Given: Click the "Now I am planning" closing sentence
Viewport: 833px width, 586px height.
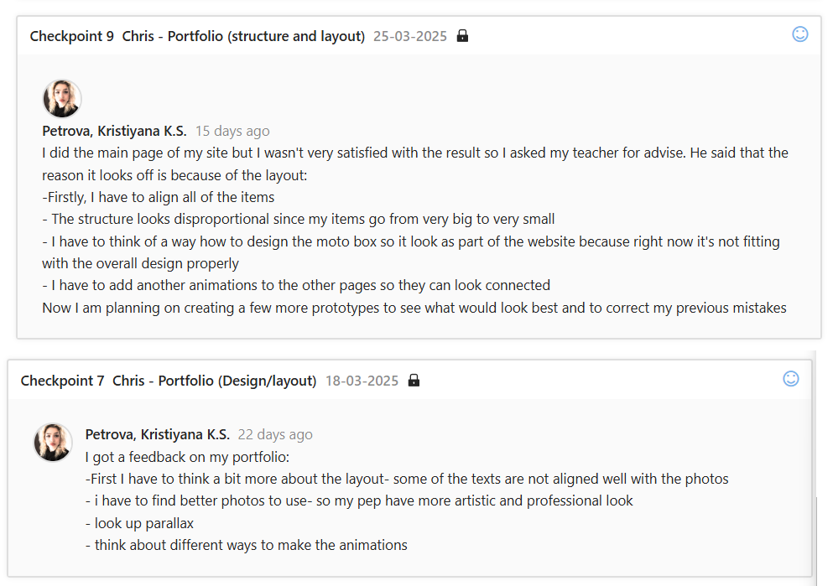Looking at the screenshot, I should pyautogui.click(x=414, y=308).
